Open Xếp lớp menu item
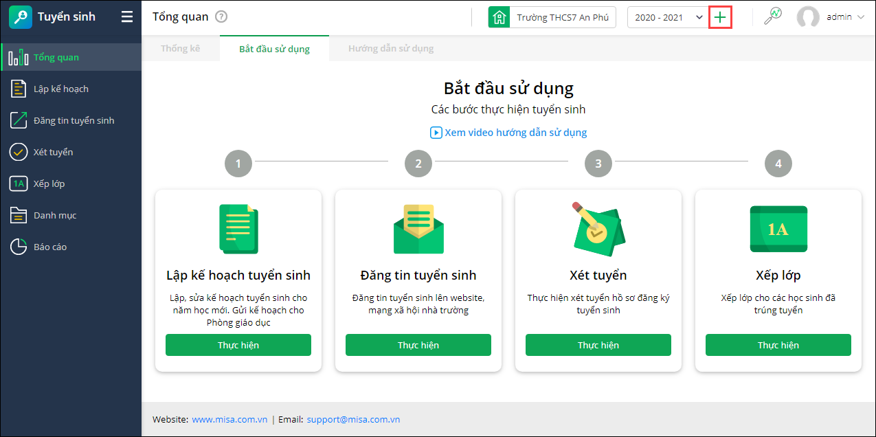This screenshot has width=876, height=437. [x=71, y=183]
